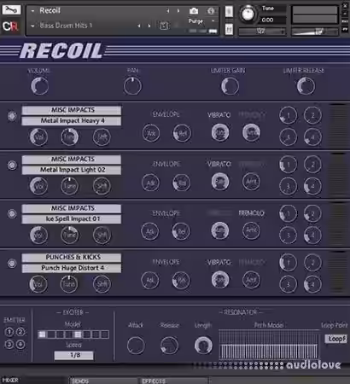Select emitter button 1
The width and height of the screenshot is (350, 384).
(x=9, y=332)
